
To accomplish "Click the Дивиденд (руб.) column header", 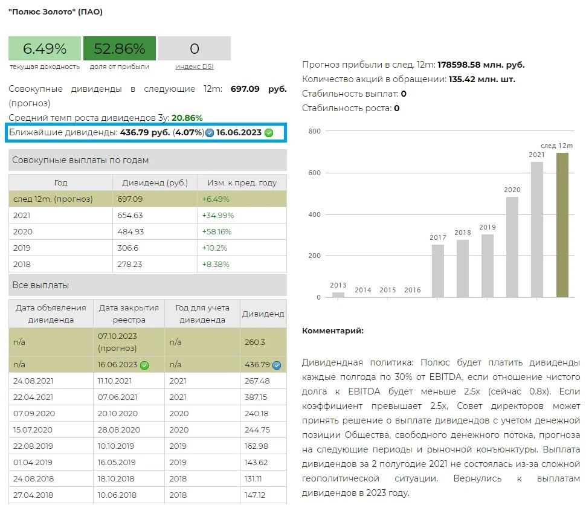I will (155, 182).
